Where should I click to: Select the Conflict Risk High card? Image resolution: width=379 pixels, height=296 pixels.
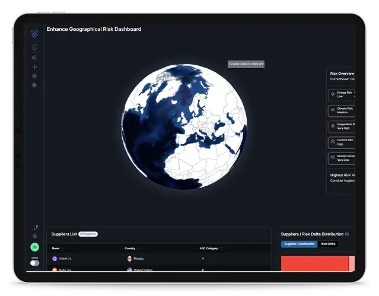(341, 142)
